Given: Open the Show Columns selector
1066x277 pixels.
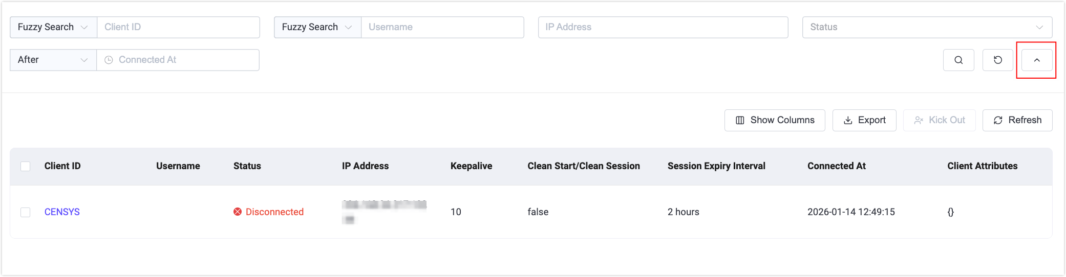Looking at the screenshot, I should coord(775,120).
